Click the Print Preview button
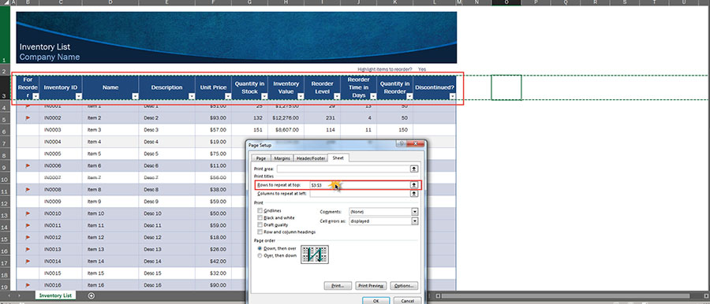 tap(371, 286)
